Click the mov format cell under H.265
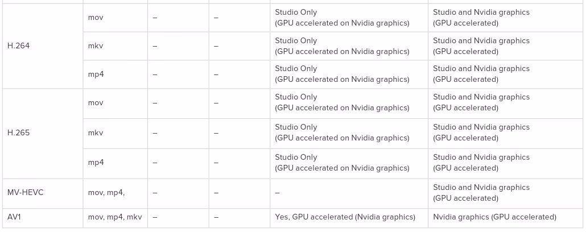Viewport: 586px width, 232px height. coord(95,103)
